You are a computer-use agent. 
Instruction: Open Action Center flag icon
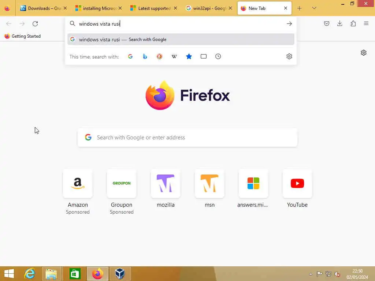coord(319,274)
